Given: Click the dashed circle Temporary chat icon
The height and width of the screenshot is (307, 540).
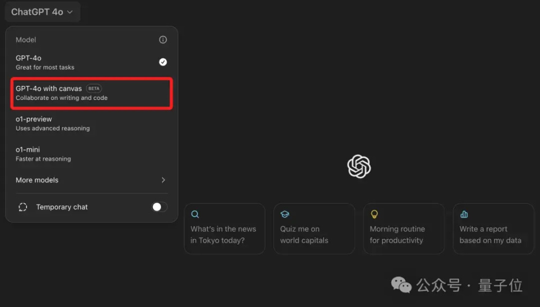Looking at the screenshot, I should click(22, 207).
